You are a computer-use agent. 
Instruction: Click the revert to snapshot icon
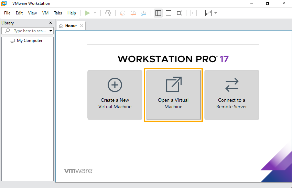[x=133, y=13]
